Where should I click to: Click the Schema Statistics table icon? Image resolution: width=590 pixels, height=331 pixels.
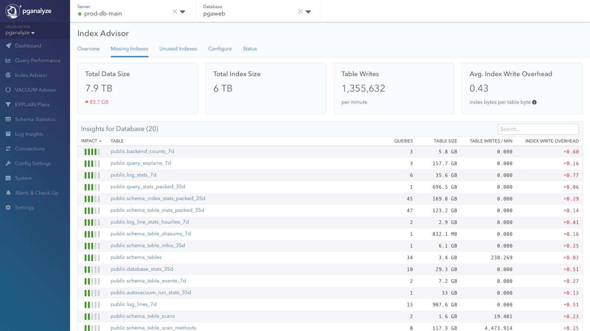(x=8, y=119)
